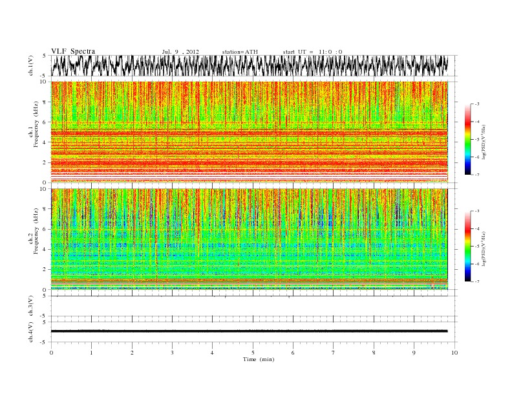This screenshot has height=396, width=512.
Task: Click the "-7" tick on the ch.2 colorbar
Action: (x=477, y=281)
